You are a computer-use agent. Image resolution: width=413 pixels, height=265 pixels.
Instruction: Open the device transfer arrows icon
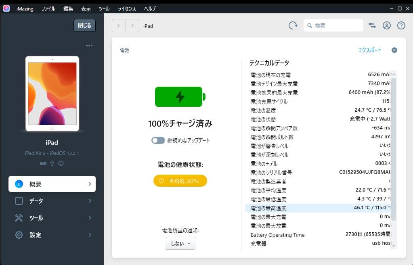372,25
